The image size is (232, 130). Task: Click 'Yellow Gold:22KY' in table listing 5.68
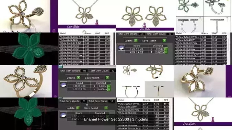(183, 40)
